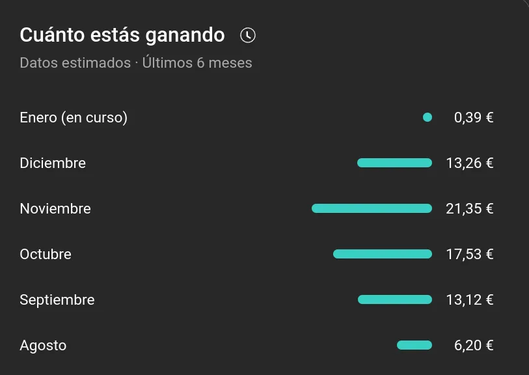Click the Enero data point dot

tap(427, 117)
